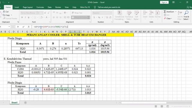
Task: Cancel the formula edit with the X button
Action: (x=18, y=27)
